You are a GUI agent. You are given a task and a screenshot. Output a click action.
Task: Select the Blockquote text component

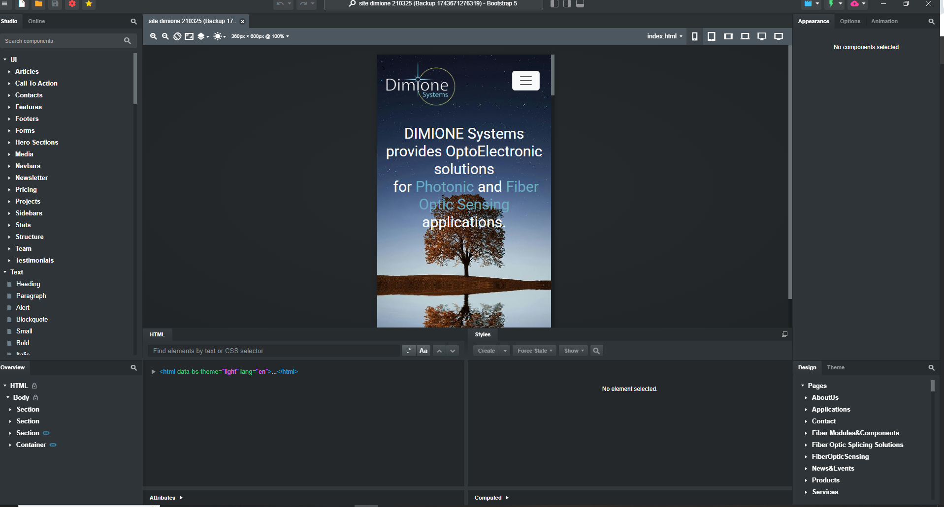tap(32, 320)
